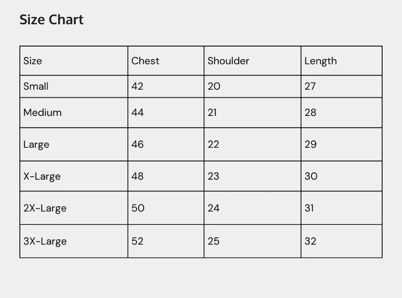The width and height of the screenshot is (402, 298).
Task: Click length value 31 for 2X-Large
Action: click(x=309, y=208)
